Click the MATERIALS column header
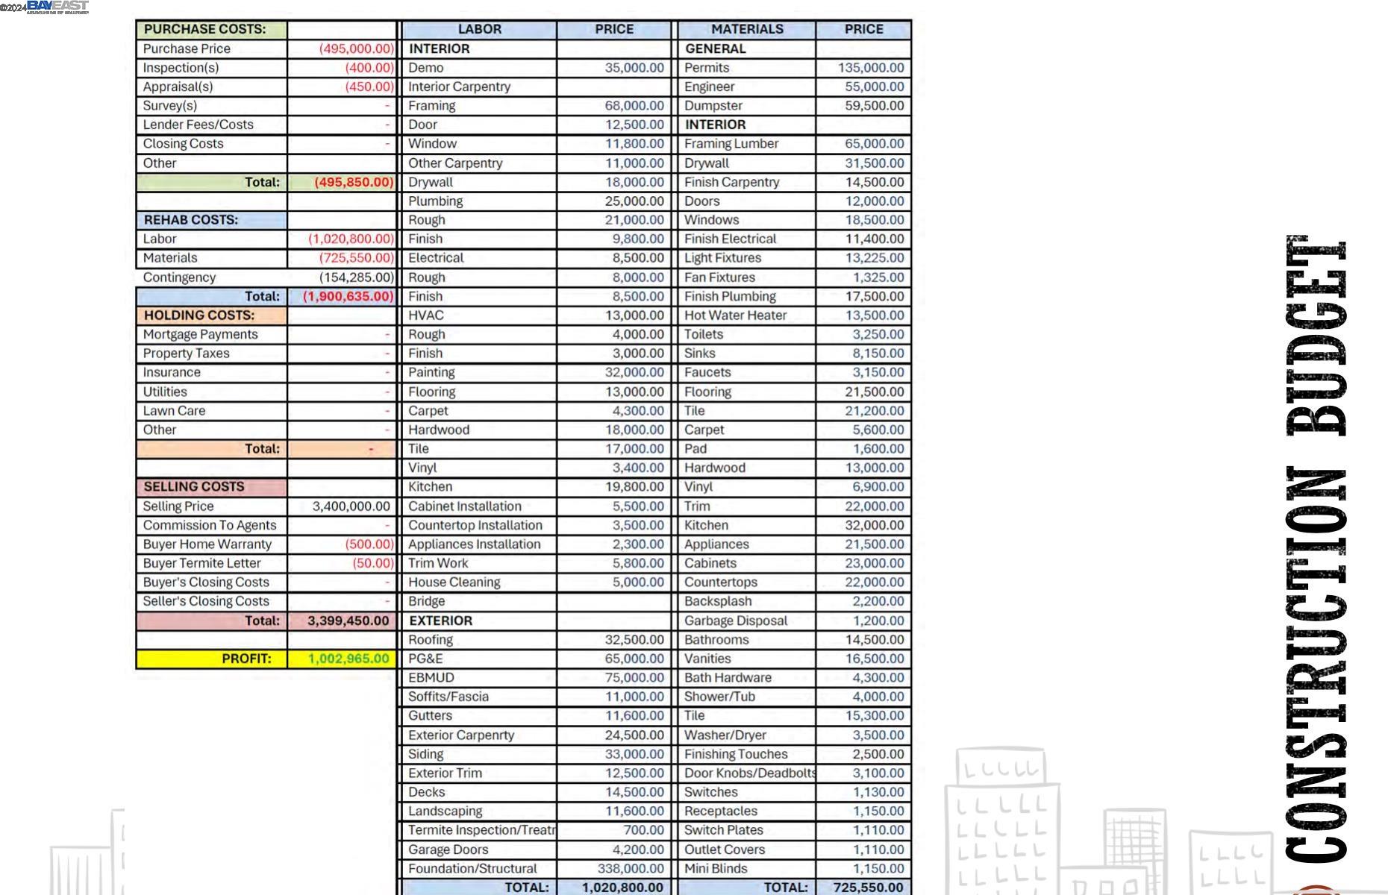1388x895 pixels. pos(747,29)
